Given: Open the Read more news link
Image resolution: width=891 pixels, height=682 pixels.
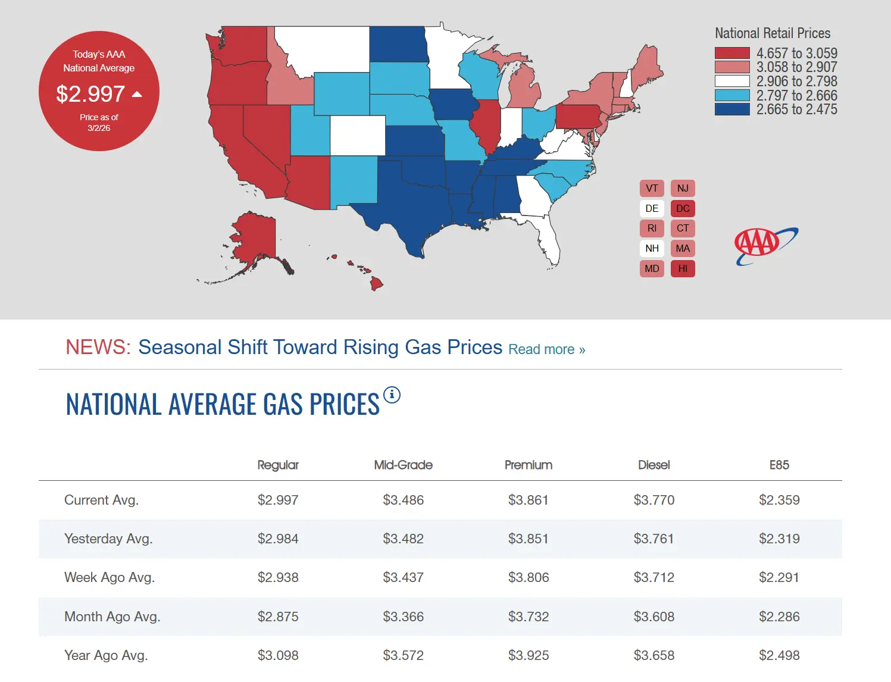Looking at the screenshot, I should click(x=546, y=349).
